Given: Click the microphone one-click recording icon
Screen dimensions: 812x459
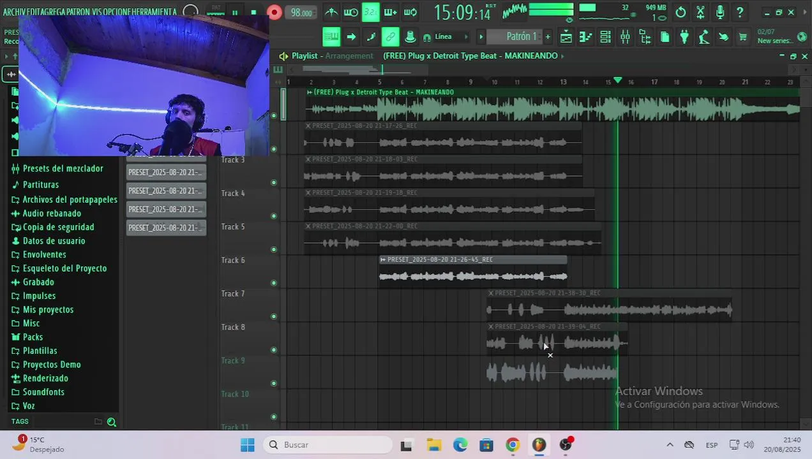Looking at the screenshot, I should click(x=720, y=12).
